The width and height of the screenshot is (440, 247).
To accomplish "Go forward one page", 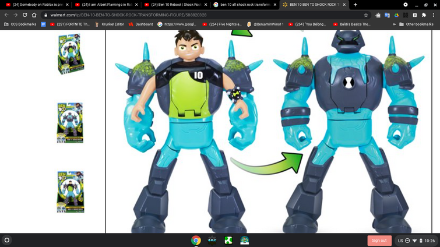I will [15, 15].
